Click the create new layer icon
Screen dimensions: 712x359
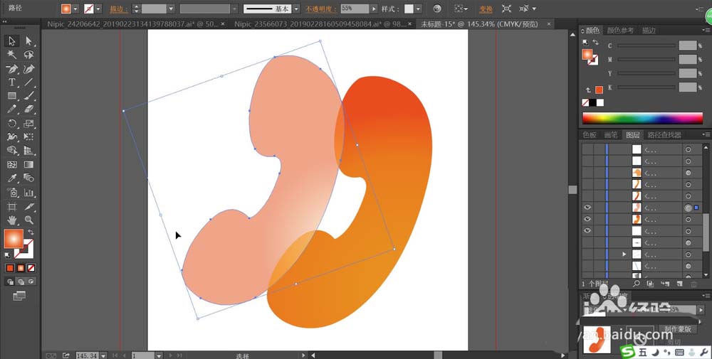coord(679,284)
